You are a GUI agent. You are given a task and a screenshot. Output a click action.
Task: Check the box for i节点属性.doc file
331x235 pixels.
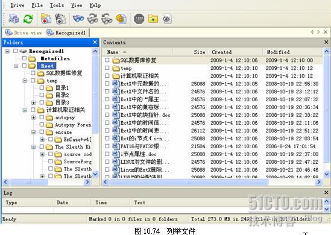pos(107,154)
